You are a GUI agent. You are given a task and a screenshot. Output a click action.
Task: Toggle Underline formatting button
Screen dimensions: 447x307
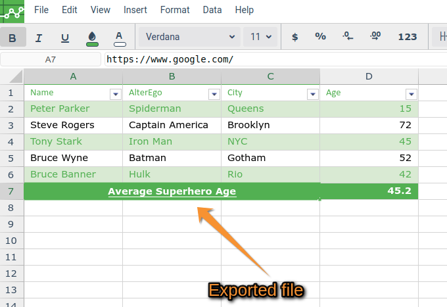pos(65,37)
